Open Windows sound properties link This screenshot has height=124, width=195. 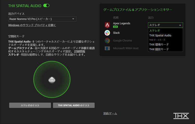tap(32, 25)
